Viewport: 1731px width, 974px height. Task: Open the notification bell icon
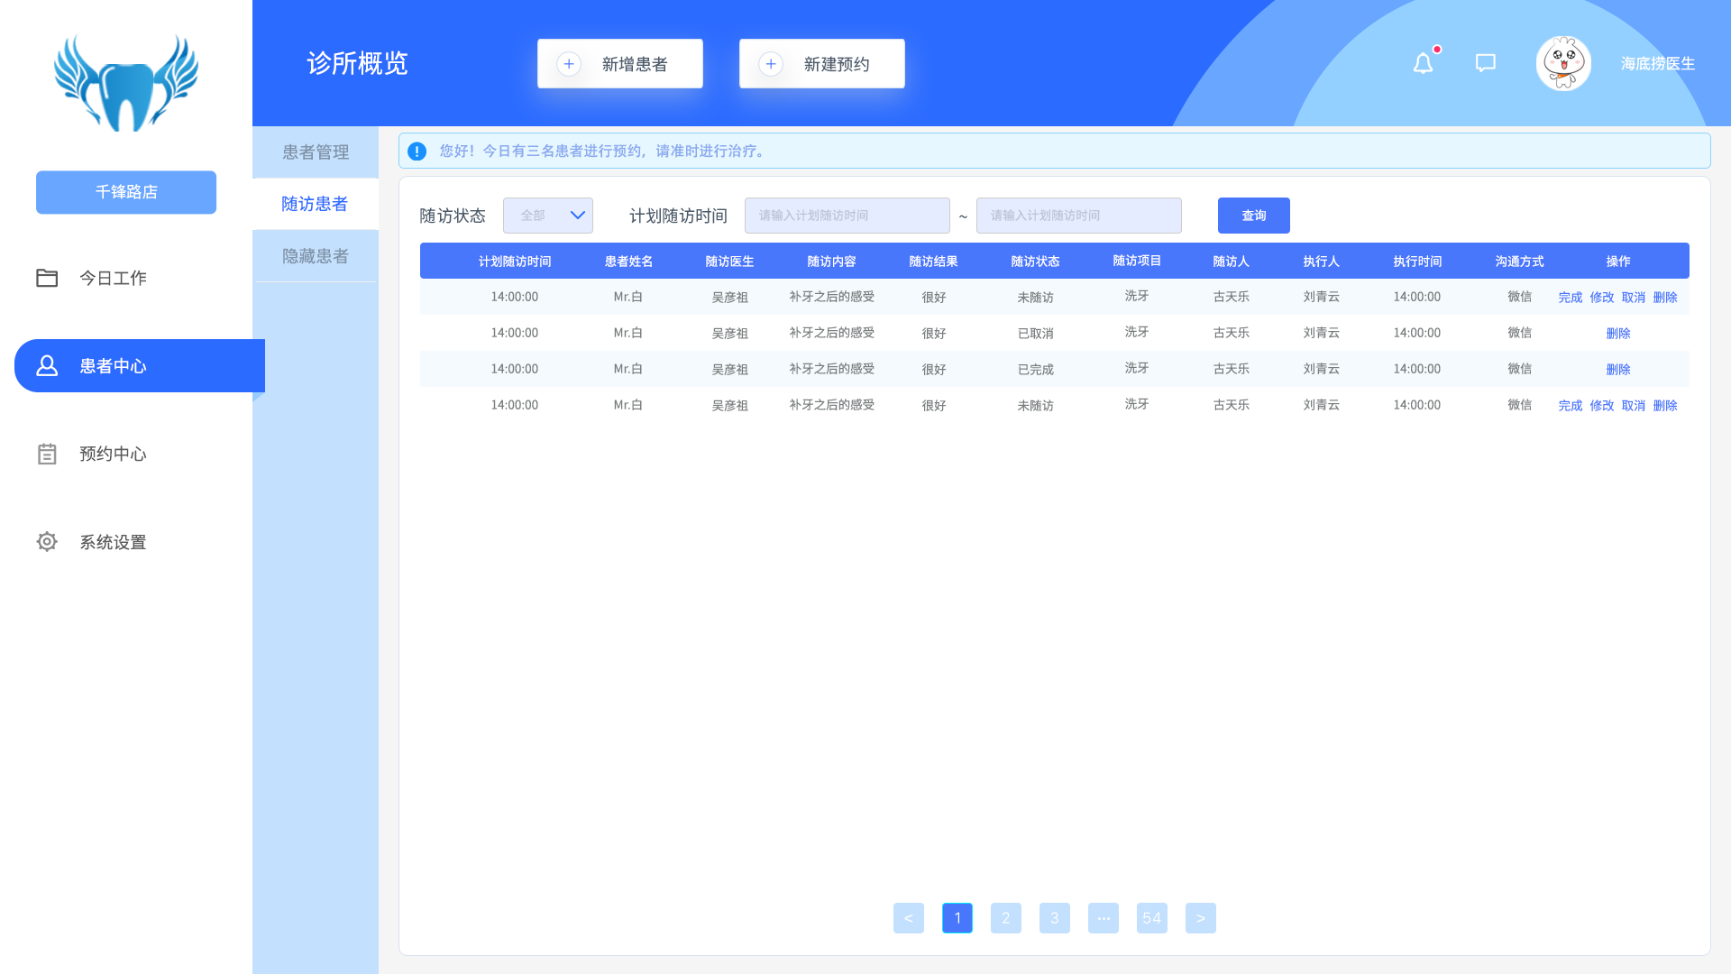click(x=1423, y=63)
